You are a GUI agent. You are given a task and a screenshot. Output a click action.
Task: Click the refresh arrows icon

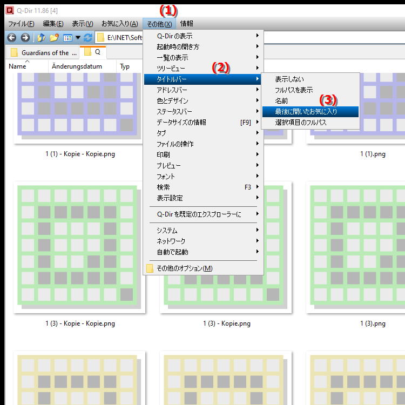tap(88, 38)
